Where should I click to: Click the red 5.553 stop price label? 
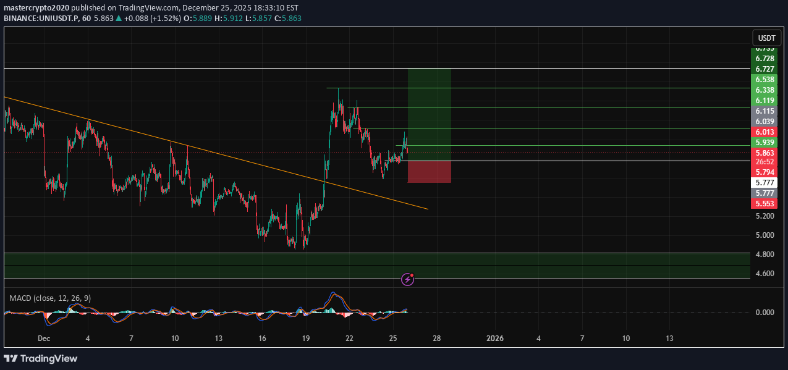tap(765, 203)
